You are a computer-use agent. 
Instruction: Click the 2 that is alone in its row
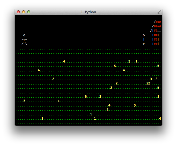(107, 110)
